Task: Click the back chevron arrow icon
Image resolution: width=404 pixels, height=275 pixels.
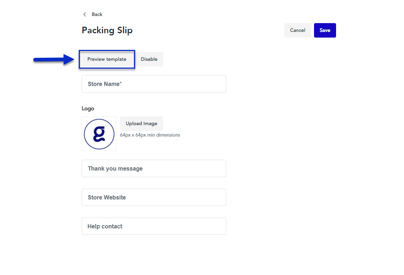Action: tap(85, 14)
